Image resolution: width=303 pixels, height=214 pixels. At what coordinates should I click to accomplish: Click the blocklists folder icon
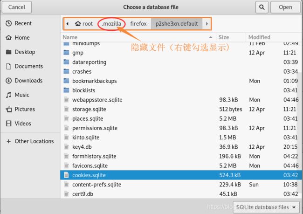[x=66, y=90]
